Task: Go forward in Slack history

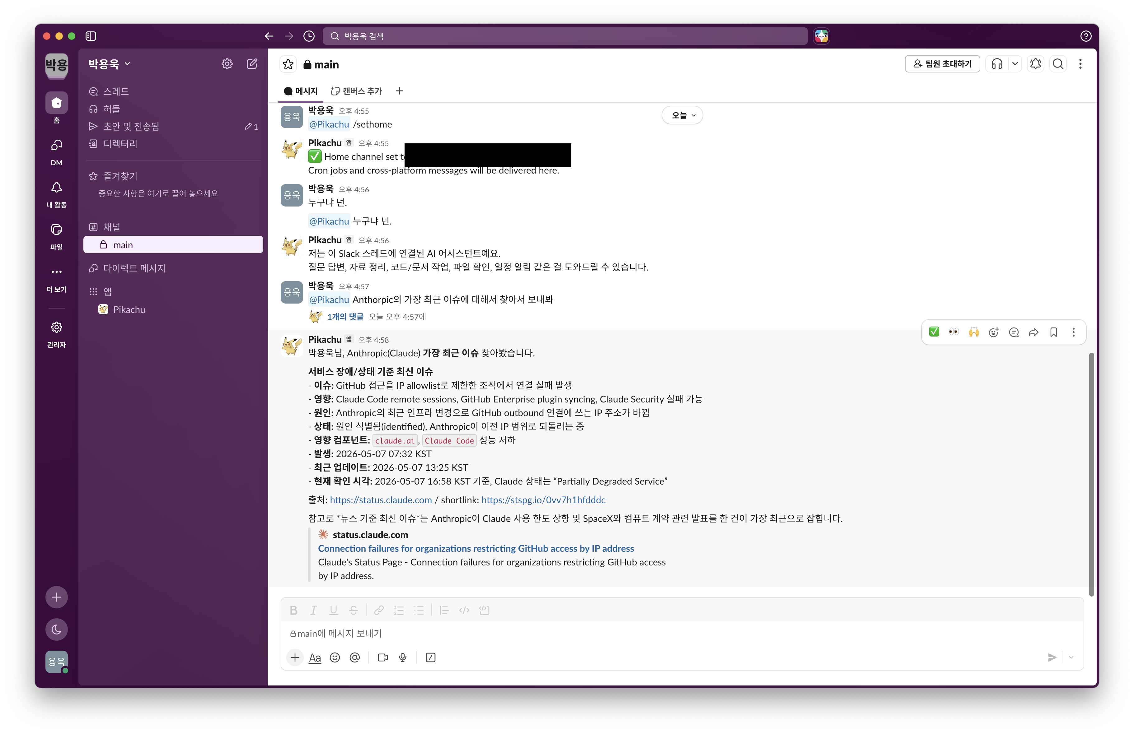Action: tap(289, 36)
